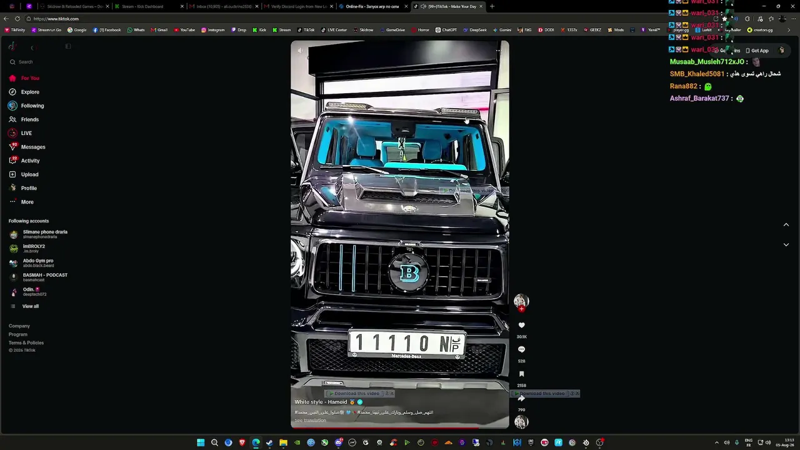
Task: Open File Explorer from the taskbar
Action: tap(283, 442)
